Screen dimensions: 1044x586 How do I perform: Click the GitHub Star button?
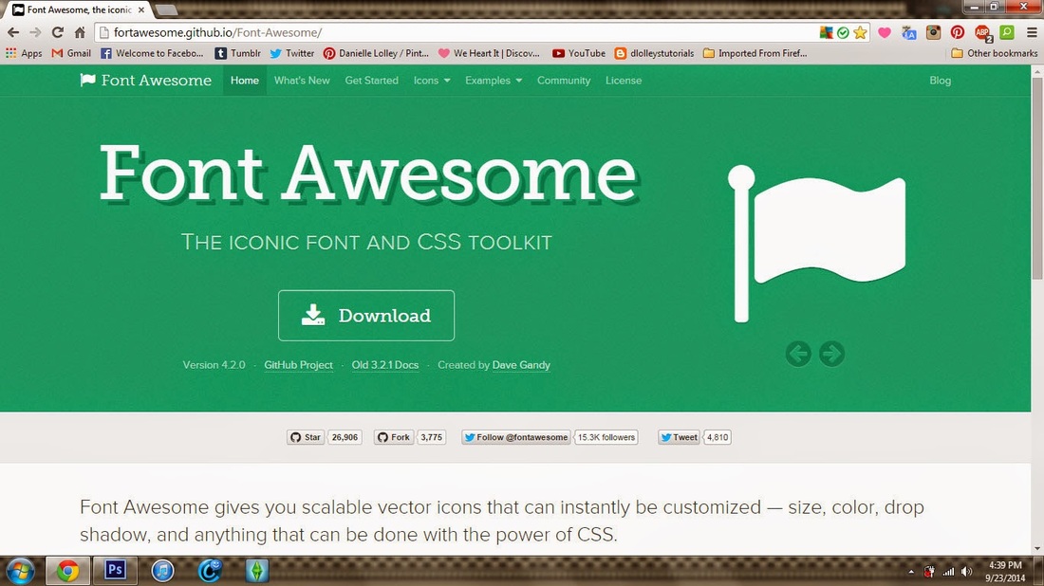(306, 437)
